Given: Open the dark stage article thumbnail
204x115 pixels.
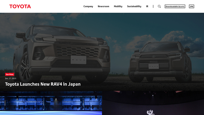Looking at the screenshot, I should tap(153, 103).
